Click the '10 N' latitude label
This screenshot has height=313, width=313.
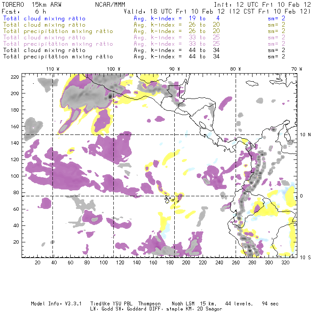pos(305,135)
